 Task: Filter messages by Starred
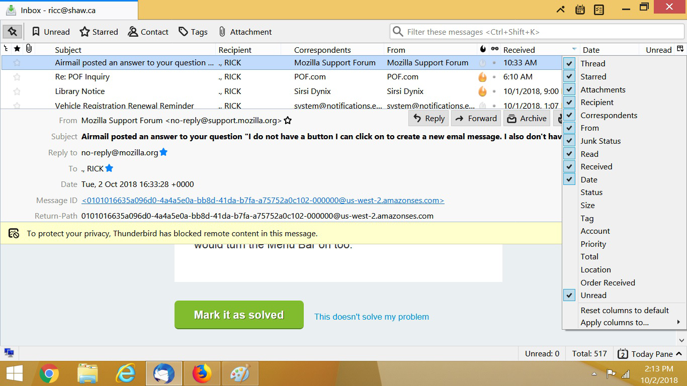[99, 32]
